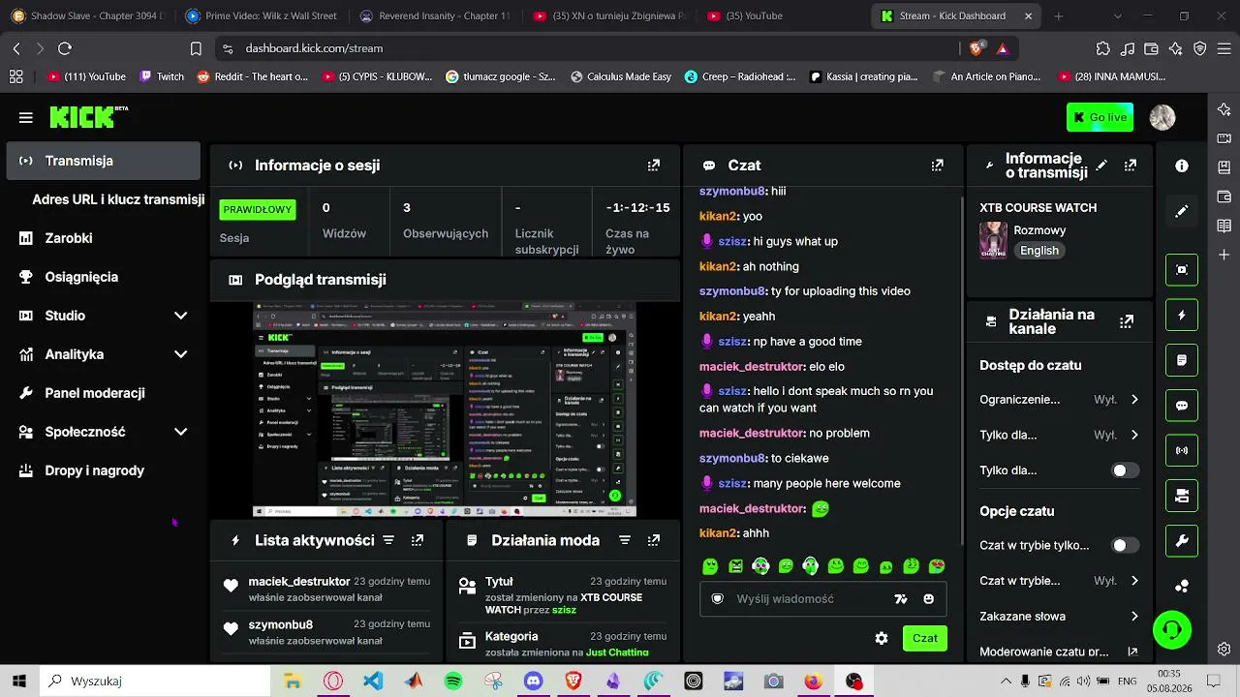The width and height of the screenshot is (1240, 697).
Task: Click the chat bubble icon in right toolbar
Action: click(1182, 406)
